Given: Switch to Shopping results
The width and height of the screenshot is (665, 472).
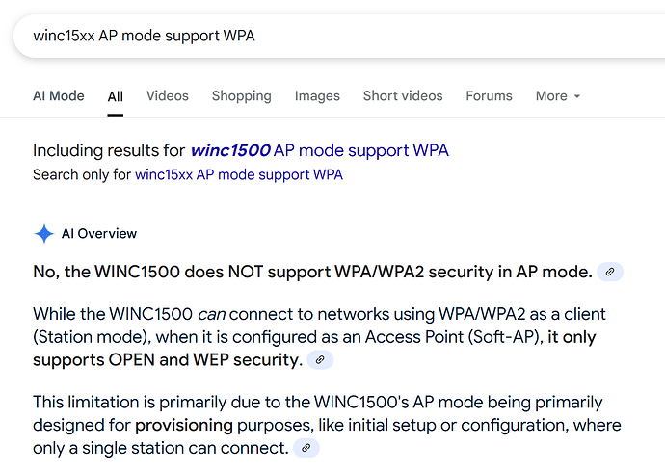Looking at the screenshot, I should coord(241,96).
